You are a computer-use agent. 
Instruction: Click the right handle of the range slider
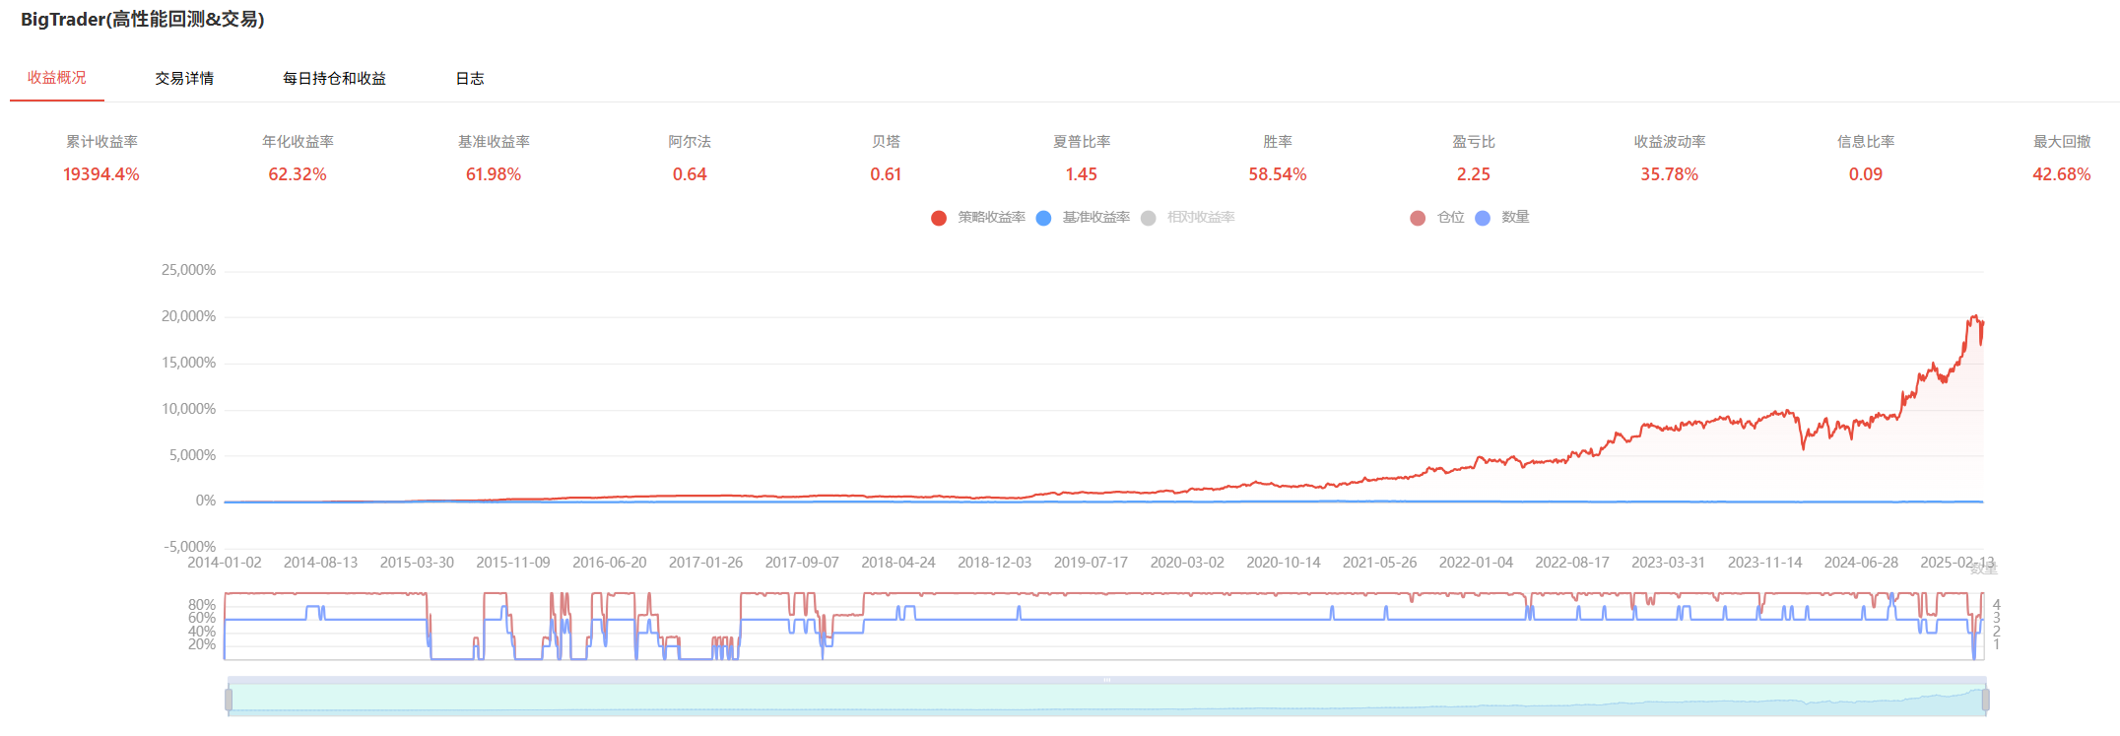tap(1985, 700)
